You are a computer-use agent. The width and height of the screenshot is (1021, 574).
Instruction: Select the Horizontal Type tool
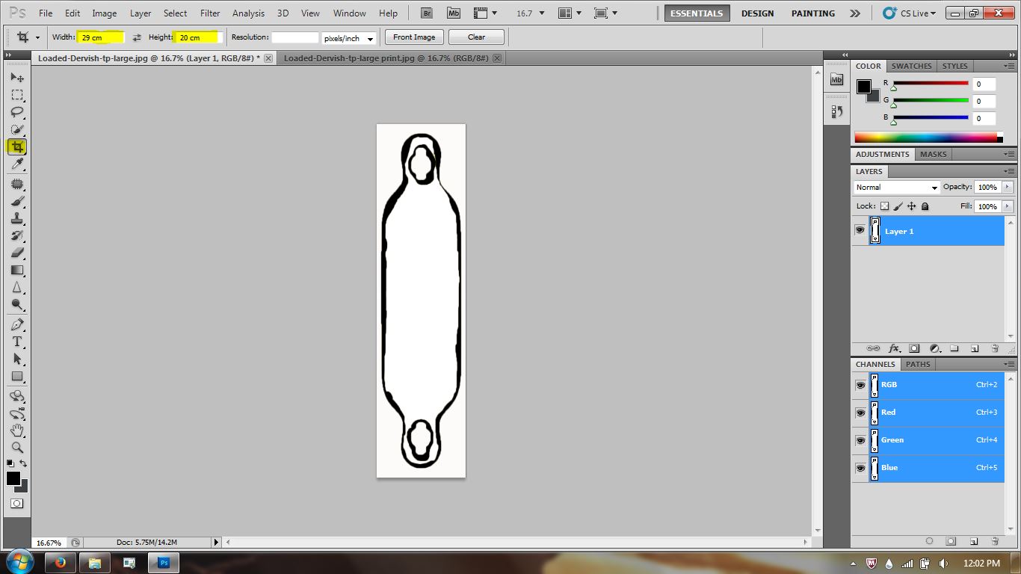16,342
